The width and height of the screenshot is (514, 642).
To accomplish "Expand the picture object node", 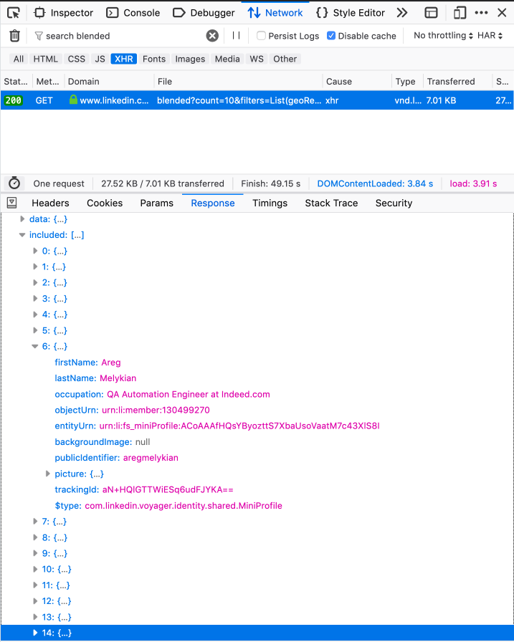I will click(x=48, y=474).
